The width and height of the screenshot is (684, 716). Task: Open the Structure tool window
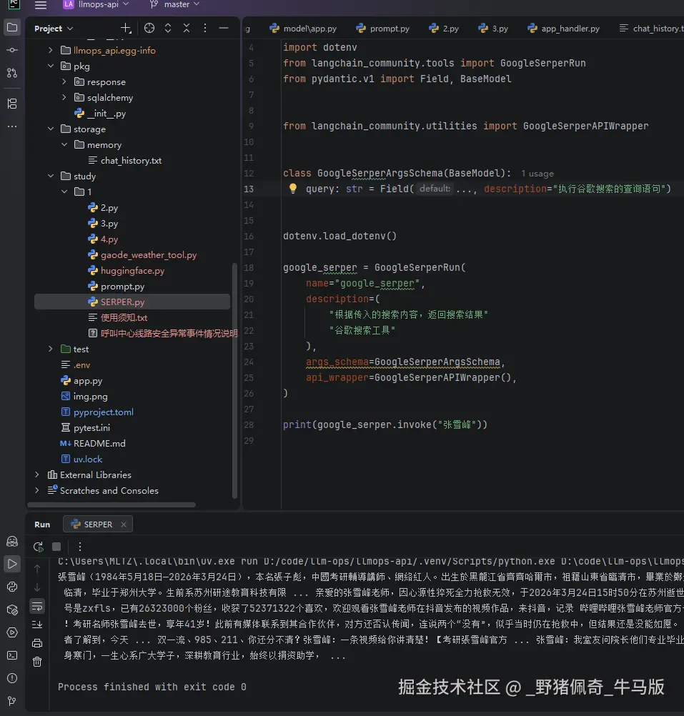tap(12, 104)
